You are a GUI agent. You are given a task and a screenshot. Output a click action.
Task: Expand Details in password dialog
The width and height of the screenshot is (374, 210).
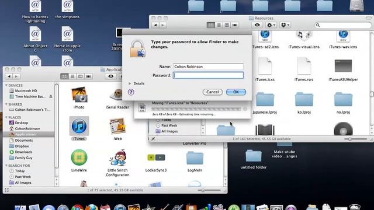pos(130,83)
